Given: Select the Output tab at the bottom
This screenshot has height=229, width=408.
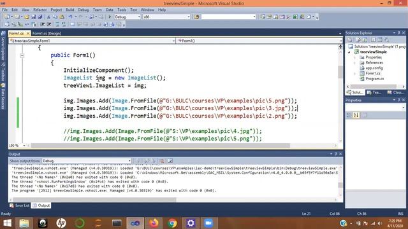Looking at the screenshot, I should 41,205.
